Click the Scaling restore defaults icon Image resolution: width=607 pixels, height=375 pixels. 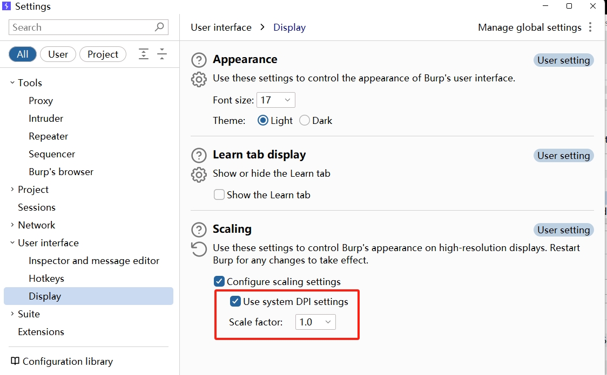199,249
